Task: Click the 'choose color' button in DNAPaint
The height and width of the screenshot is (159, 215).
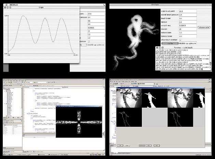Action: point(204,27)
